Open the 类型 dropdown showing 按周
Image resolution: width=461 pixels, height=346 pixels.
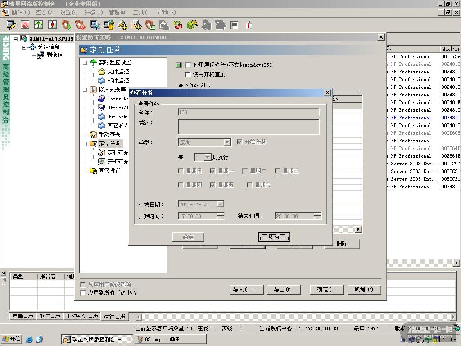coord(227,142)
